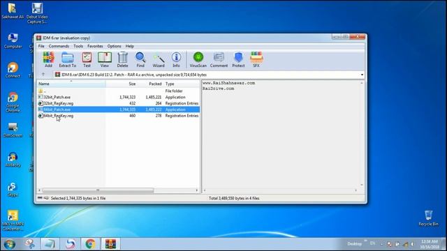Select the Skype desktop icon

pyautogui.click(x=13, y=190)
